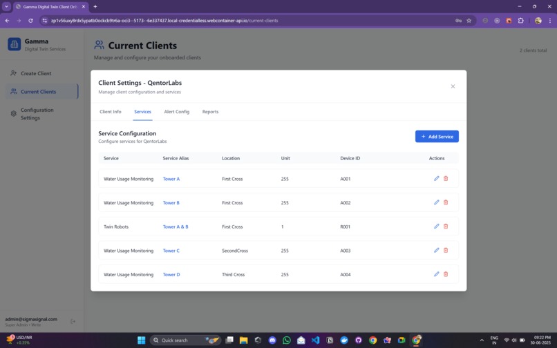Switch to the Client Info tab
Image resolution: width=557 pixels, height=348 pixels.
(110, 111)
